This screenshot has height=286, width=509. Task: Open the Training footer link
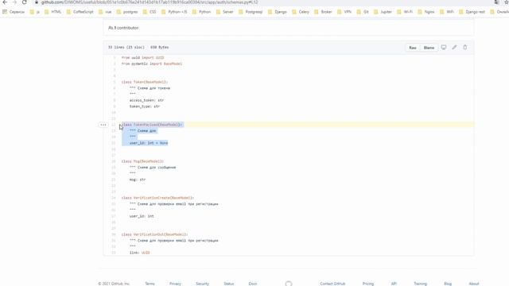[x=420, y=284]
